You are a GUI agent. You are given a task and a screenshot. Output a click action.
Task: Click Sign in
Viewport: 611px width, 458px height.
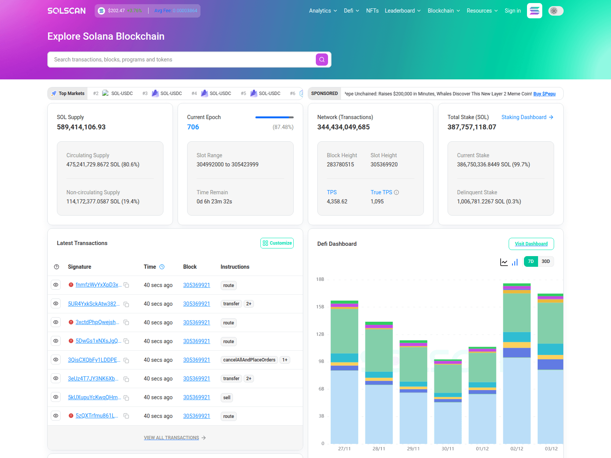pyautogui.click(x=512, y=11)
